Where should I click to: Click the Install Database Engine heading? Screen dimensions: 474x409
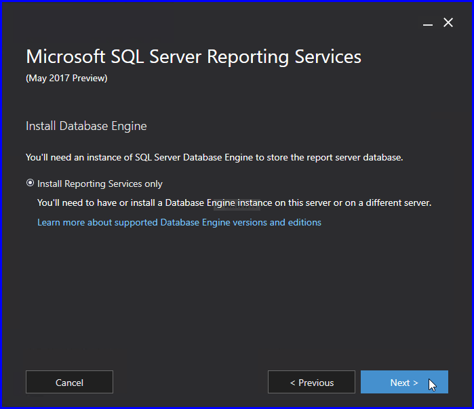click(x=86, y=126)
